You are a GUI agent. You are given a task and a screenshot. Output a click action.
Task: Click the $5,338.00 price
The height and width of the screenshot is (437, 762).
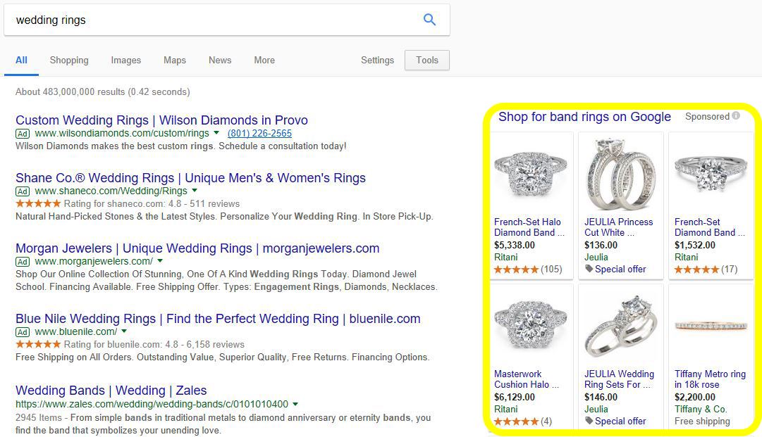[514, 245]
